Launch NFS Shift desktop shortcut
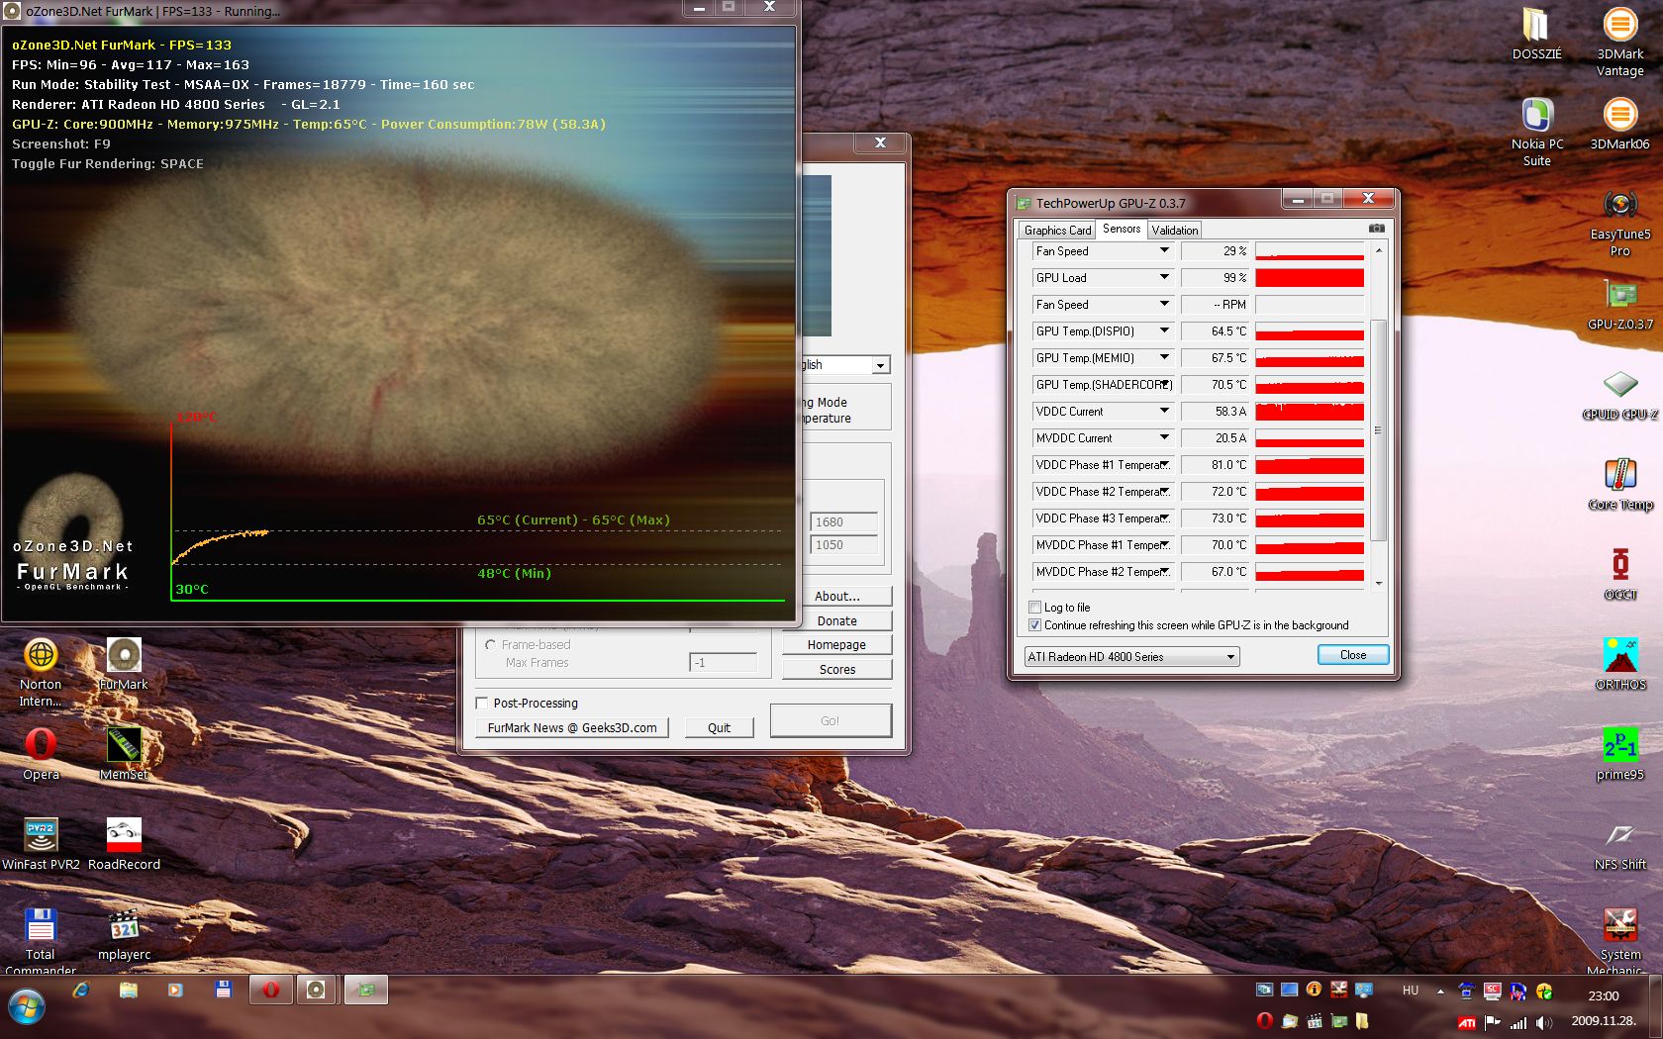Viewport: 1663px width, 1039px height. (x=1619, y=845)
